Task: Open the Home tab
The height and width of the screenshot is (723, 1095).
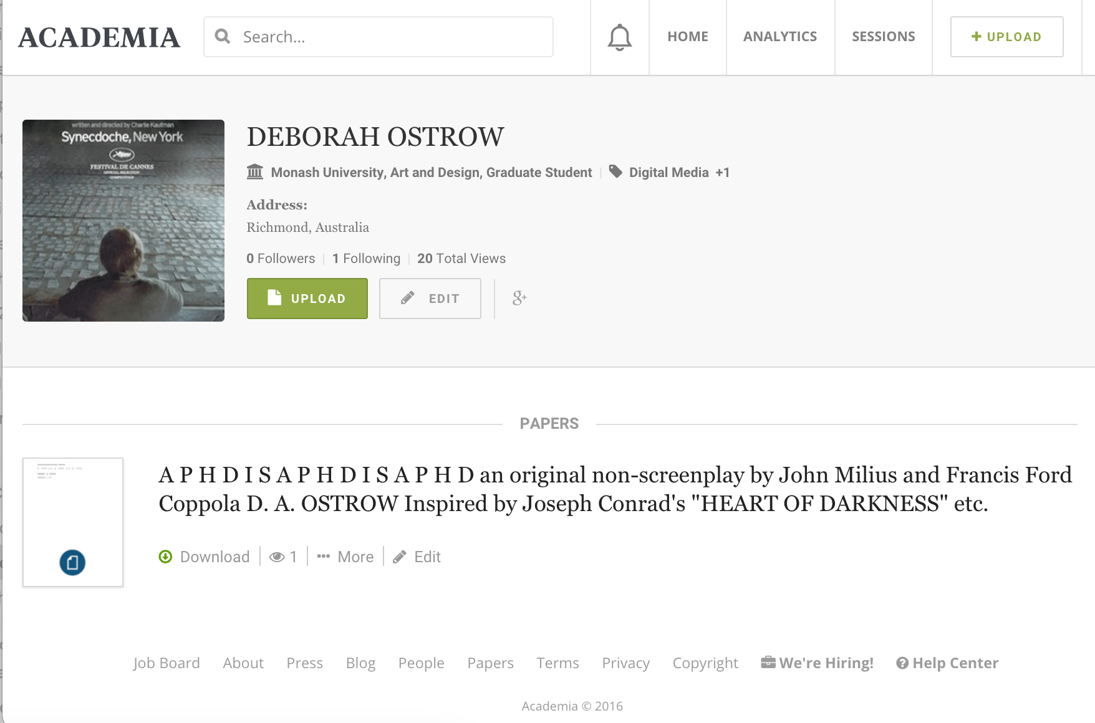Action: coord(688,37)
